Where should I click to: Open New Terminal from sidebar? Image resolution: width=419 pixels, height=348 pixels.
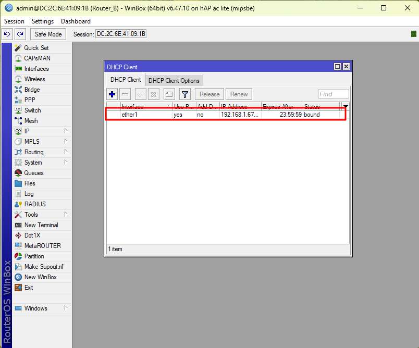pos(41,225)
